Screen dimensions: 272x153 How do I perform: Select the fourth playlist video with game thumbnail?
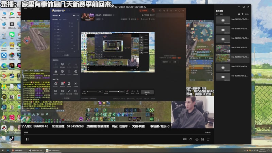[223, 49]
